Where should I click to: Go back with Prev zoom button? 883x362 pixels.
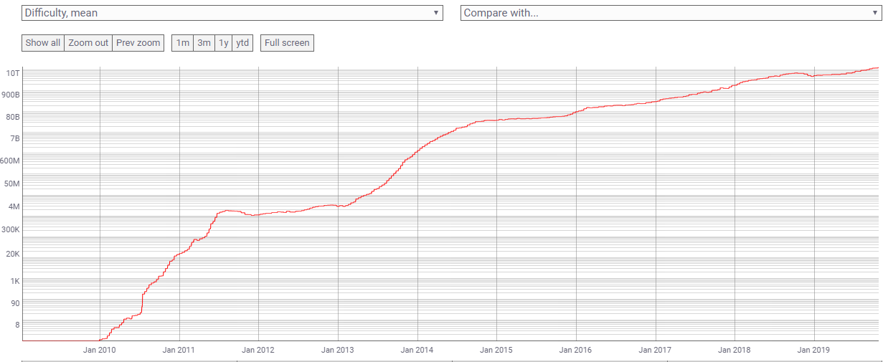click(138, 43)
